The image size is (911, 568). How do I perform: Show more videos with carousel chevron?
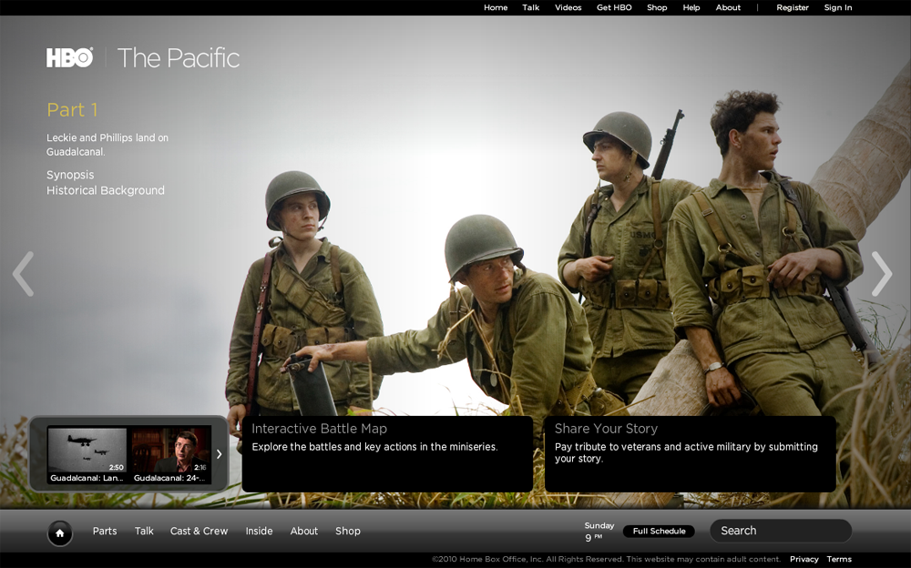click(x=219, y=454)
